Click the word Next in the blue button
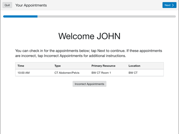The image size is (179, 134). coord(167,5)
